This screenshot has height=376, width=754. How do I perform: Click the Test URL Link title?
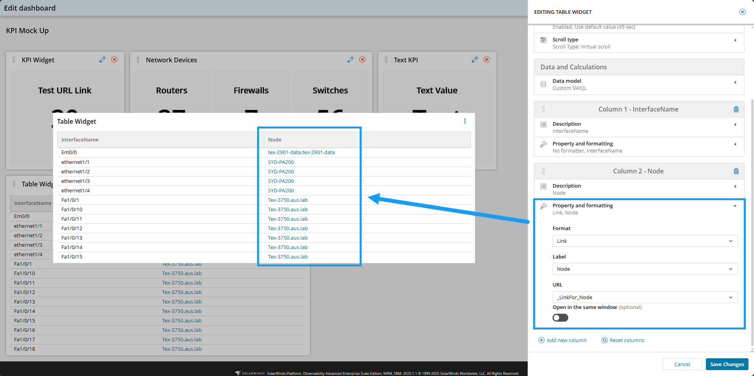pyautogui.click(x=65, y=90)
